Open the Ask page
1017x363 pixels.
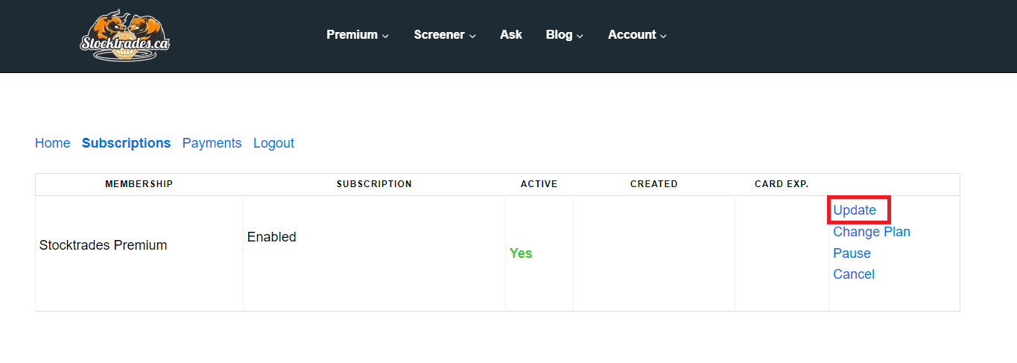click(x=511, y=35)
